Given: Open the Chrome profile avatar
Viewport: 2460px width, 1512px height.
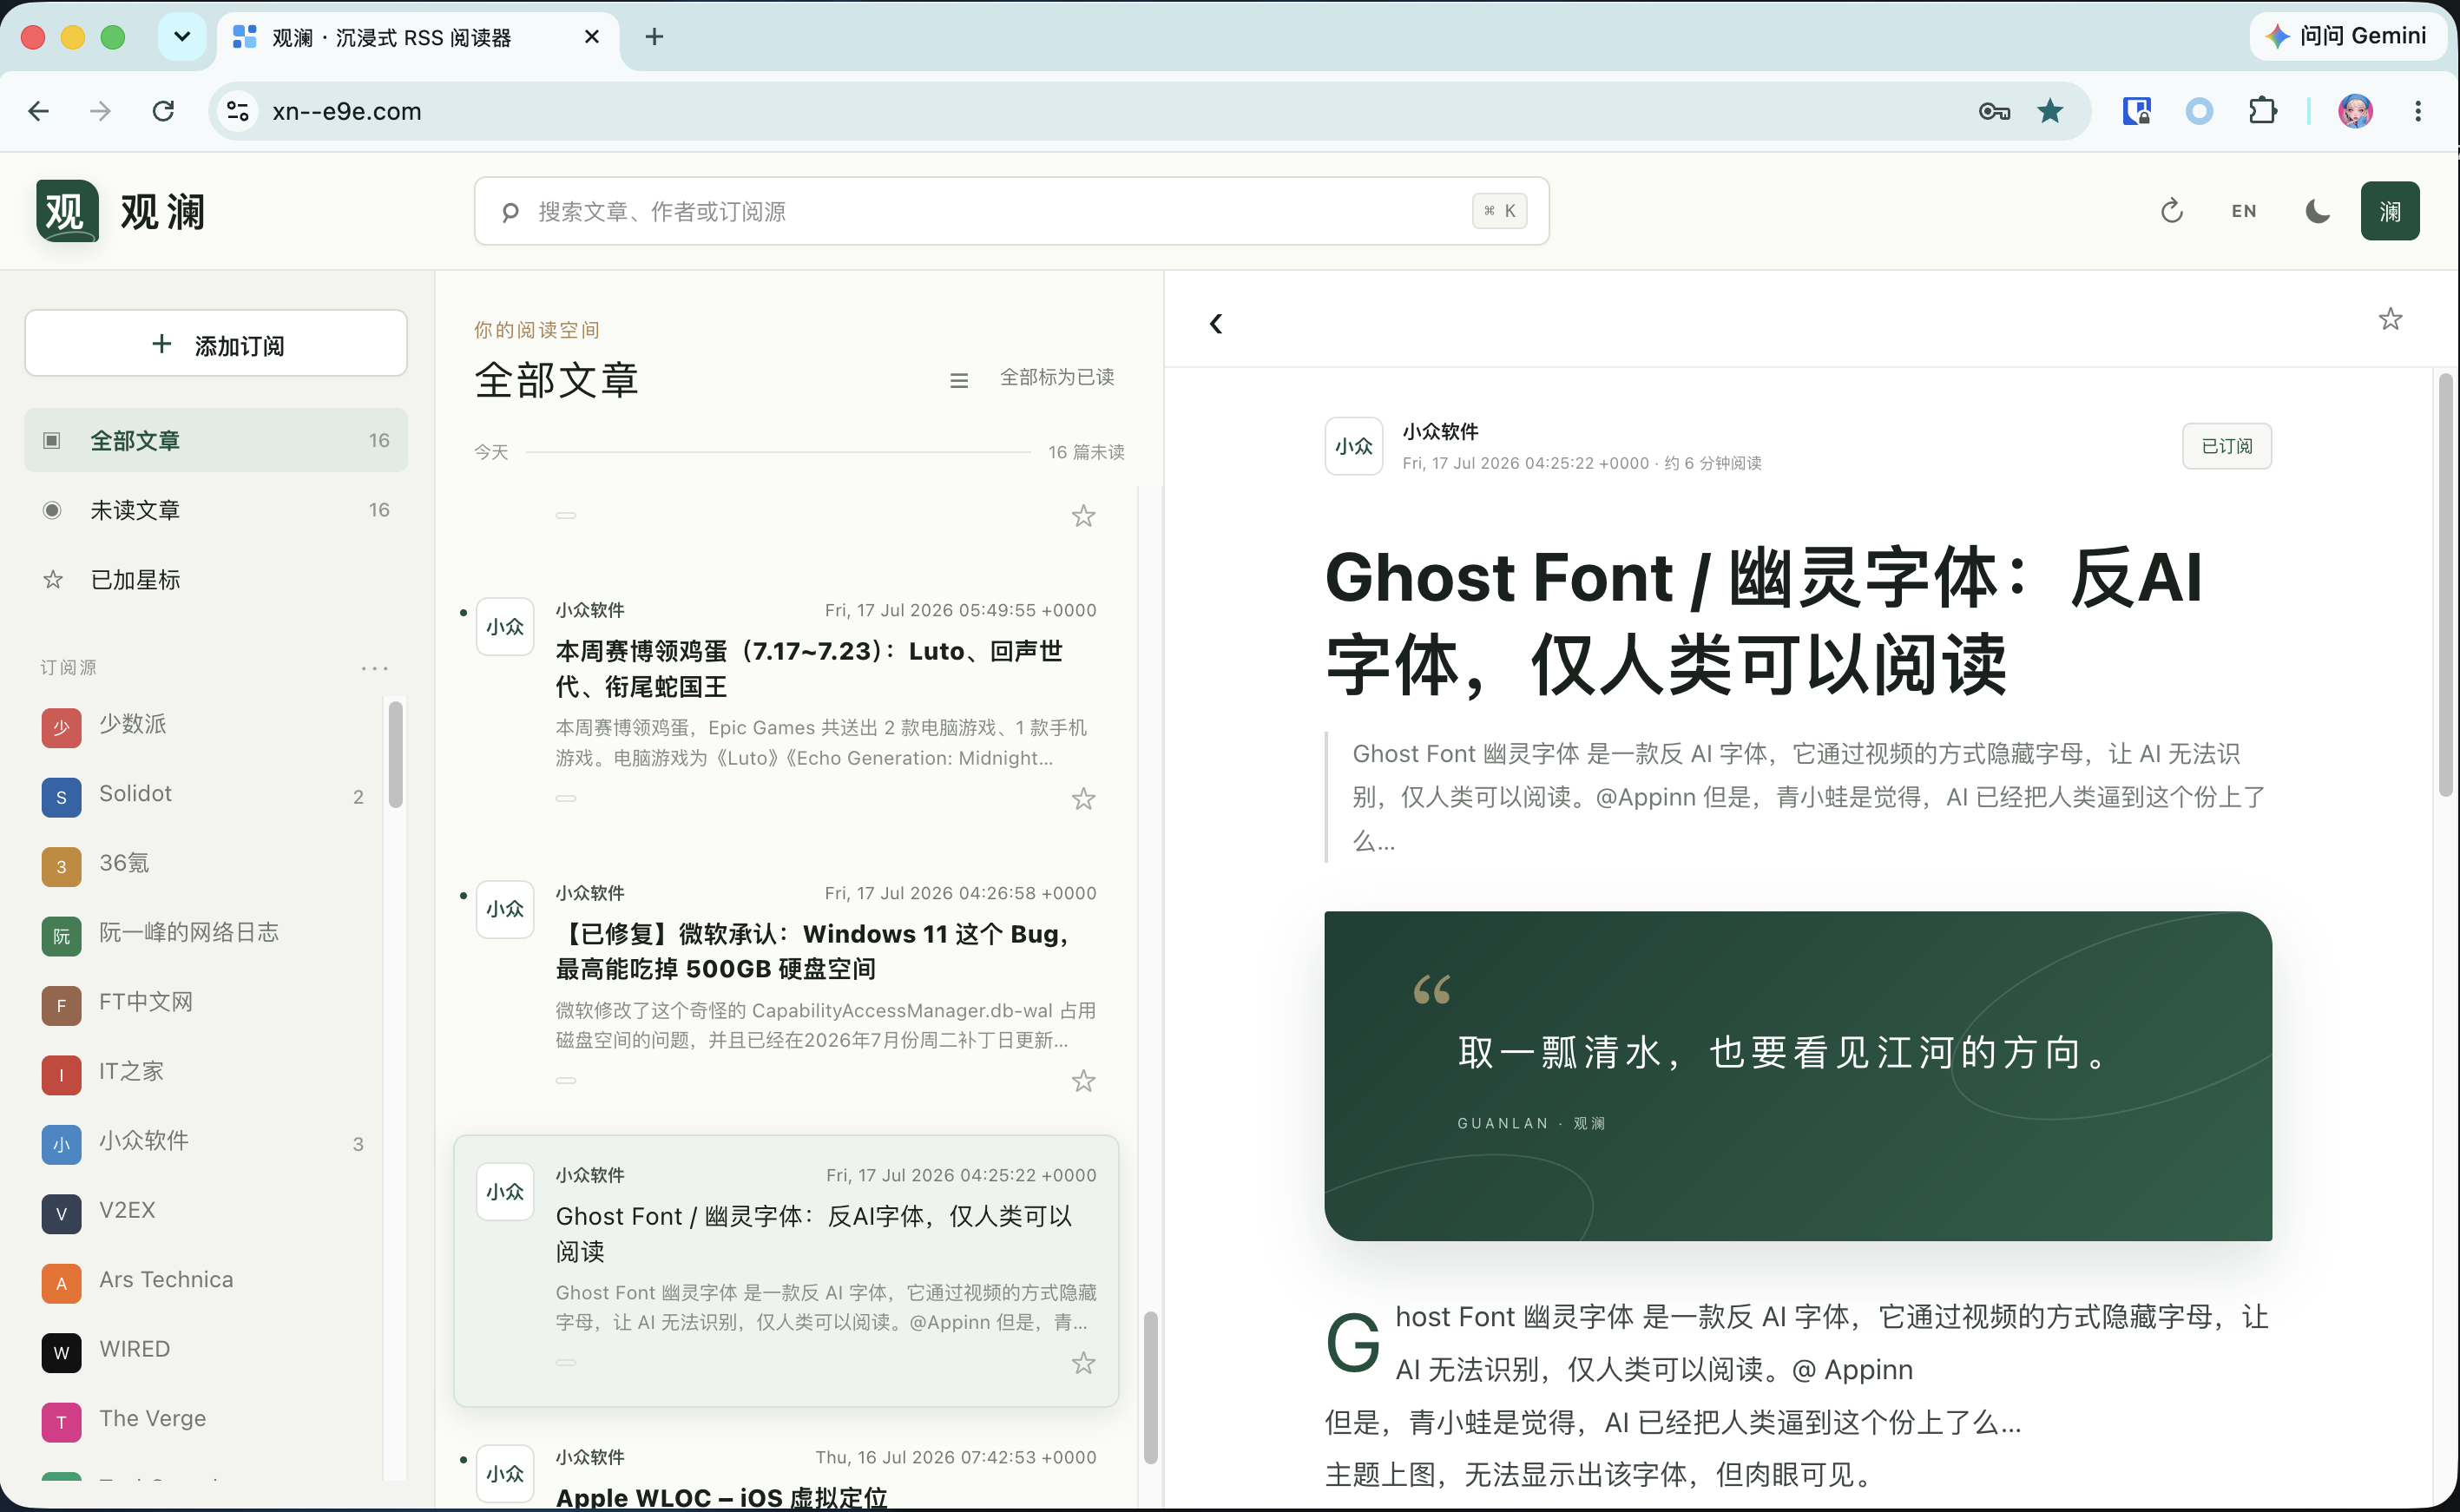Looking at the screenshot, I should point(2355,111).
